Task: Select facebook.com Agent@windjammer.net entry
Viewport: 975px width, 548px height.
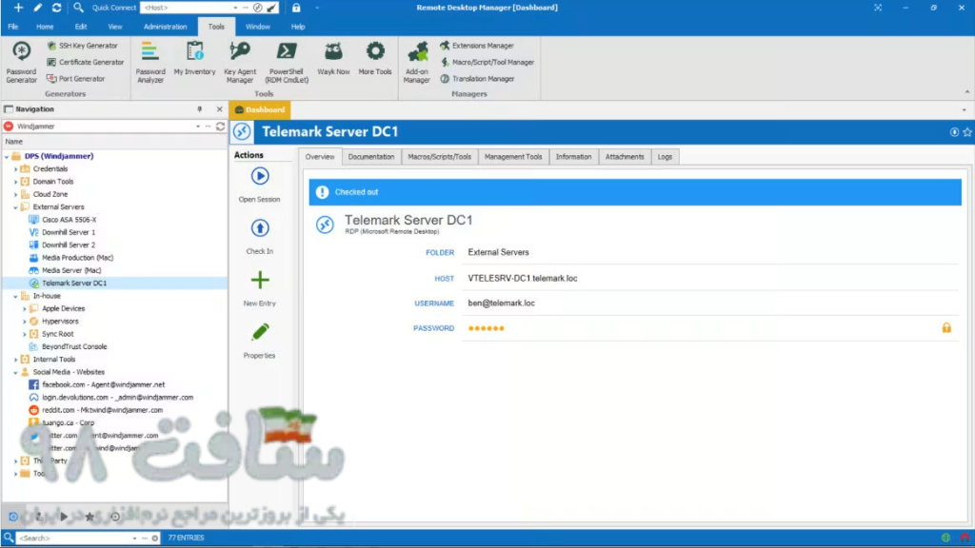Action: 103,384
